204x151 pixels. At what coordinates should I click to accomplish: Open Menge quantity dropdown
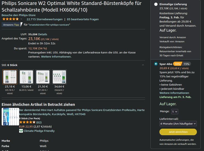tap(175, 112)
